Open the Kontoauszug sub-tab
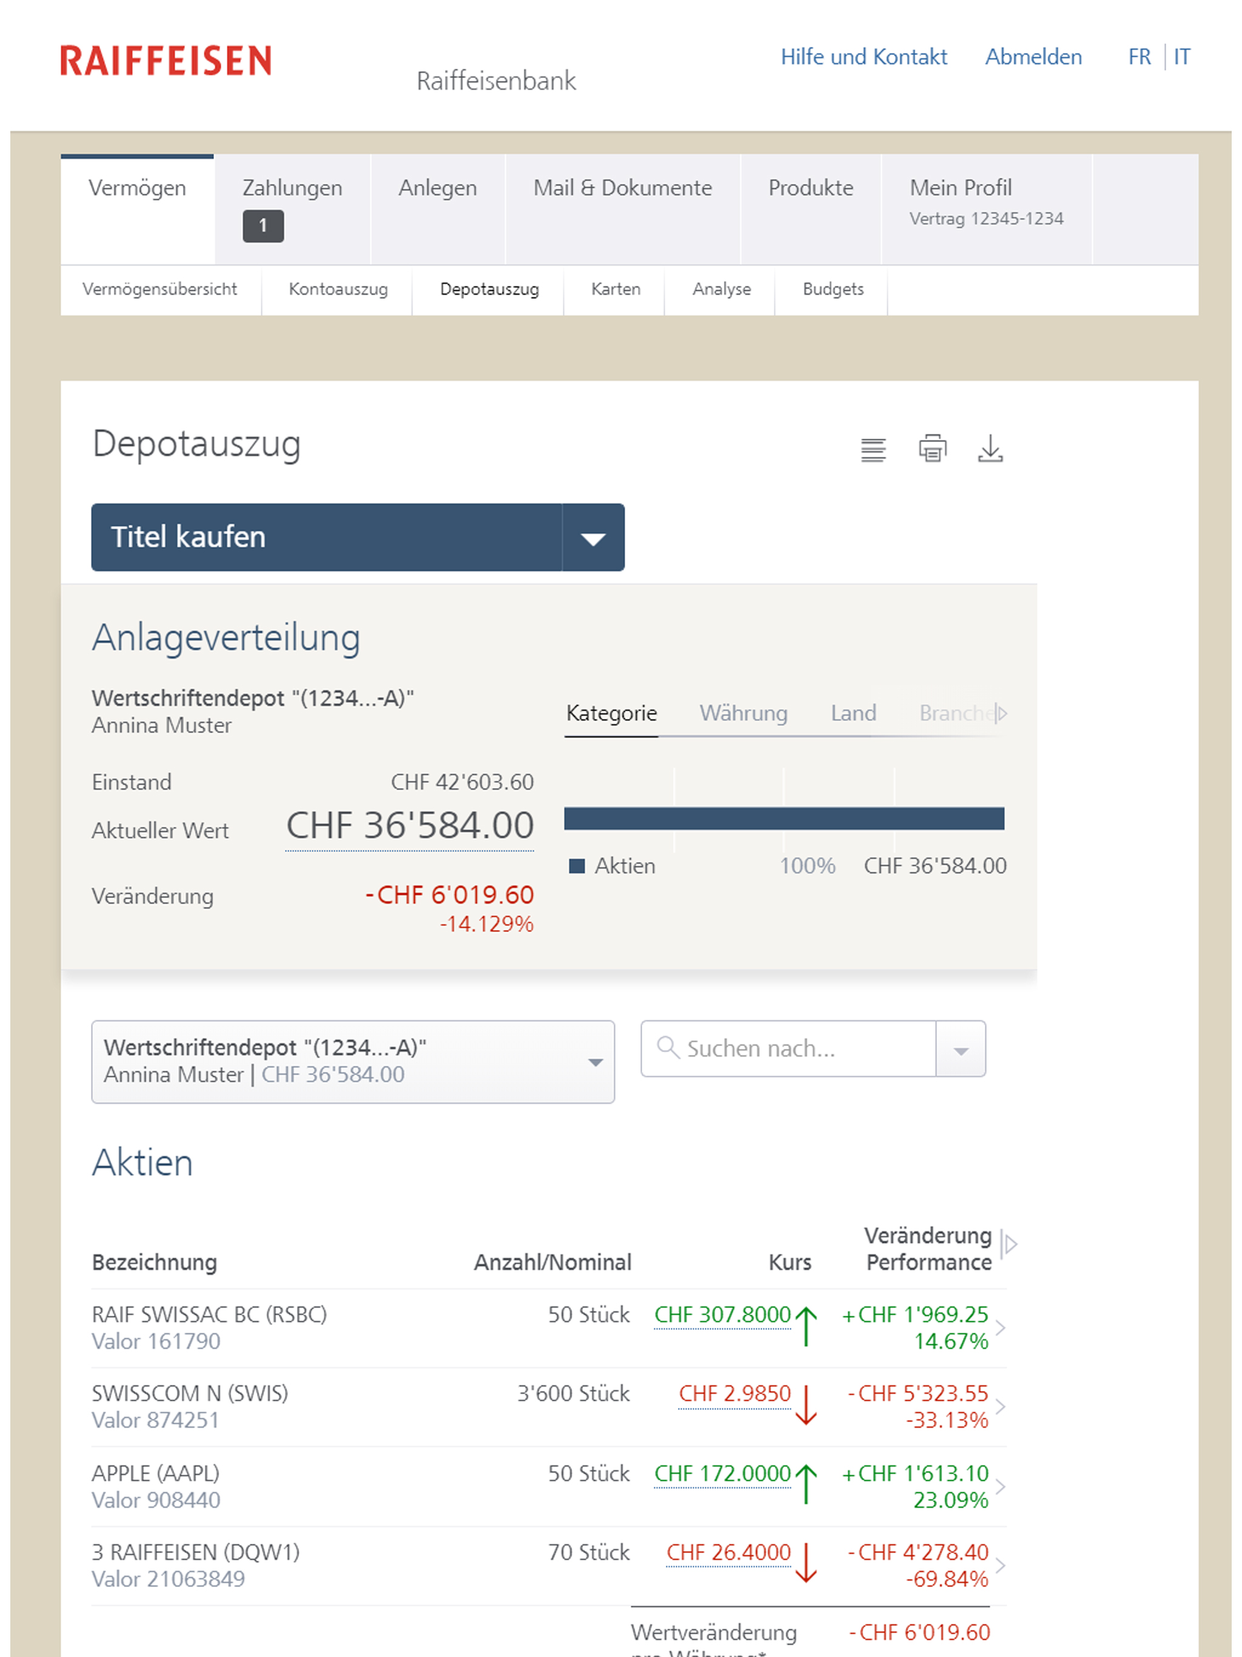The image size is (1242, 1657). coord(338,289)
